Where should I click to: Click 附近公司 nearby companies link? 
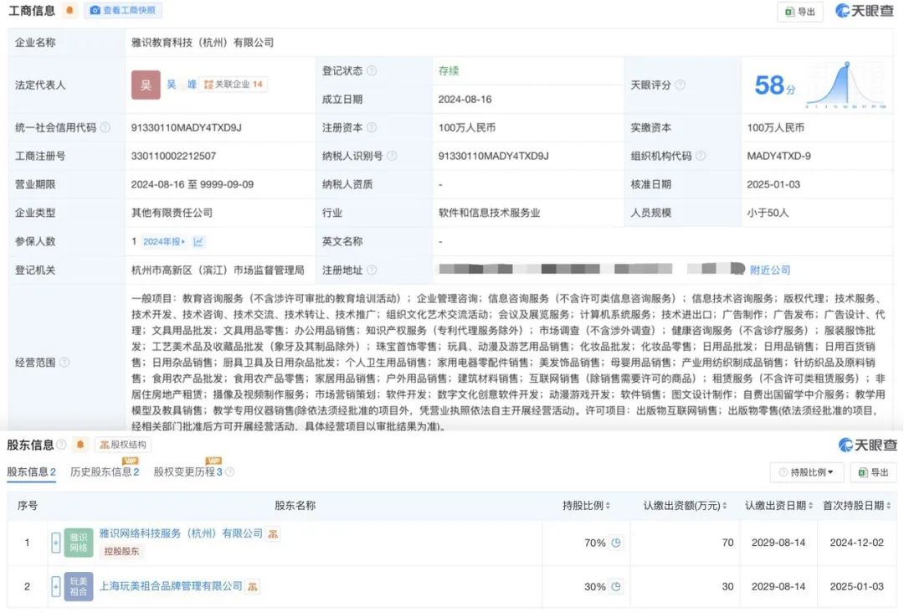click(x=770, y=270)
